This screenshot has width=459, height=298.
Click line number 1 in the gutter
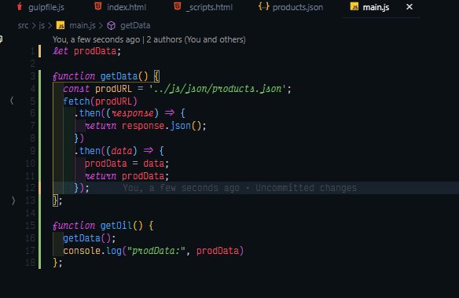coord(32,51)
